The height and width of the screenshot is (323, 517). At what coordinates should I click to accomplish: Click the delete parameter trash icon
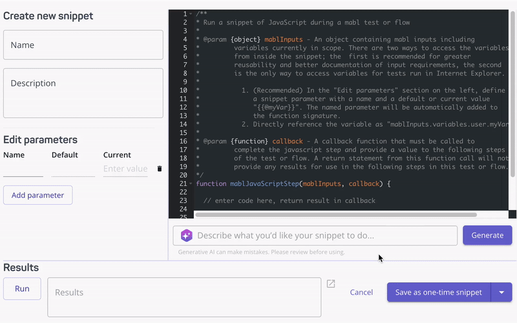click(x=160, y=169)
